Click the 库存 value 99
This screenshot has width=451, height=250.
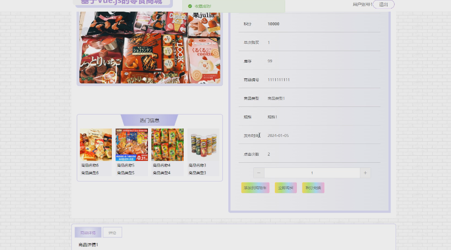(270, 61)
